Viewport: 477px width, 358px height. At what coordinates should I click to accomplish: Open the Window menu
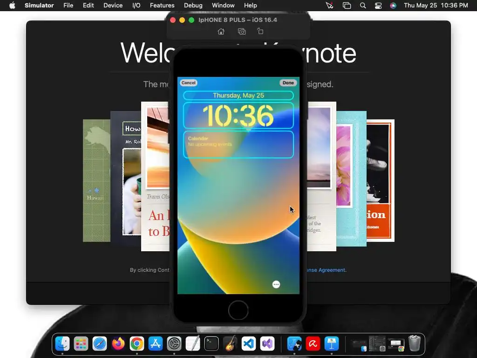point(223,6)
